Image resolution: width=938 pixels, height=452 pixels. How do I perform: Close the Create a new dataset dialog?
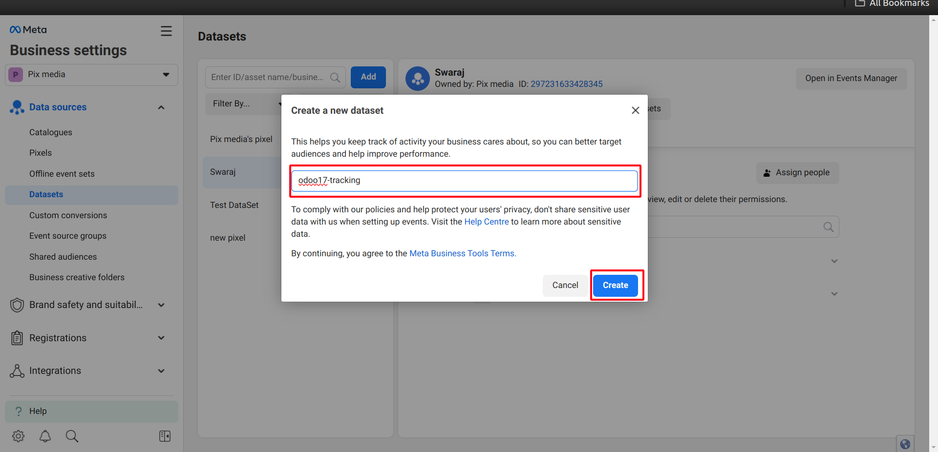(635, 110)
